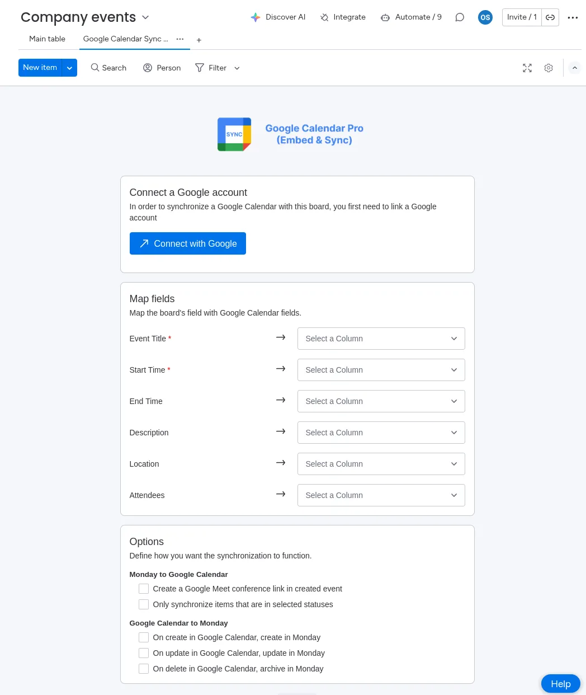The width and height of the screenshot is (586, 695).
Task: Check Only synchronize items in selected statuses
Action: tap(144, 604)
